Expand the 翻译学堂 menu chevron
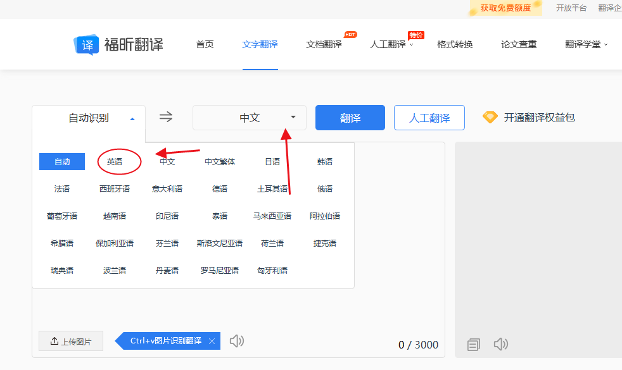The height and width of the screenshot is (370, 622). coord(605,45)
